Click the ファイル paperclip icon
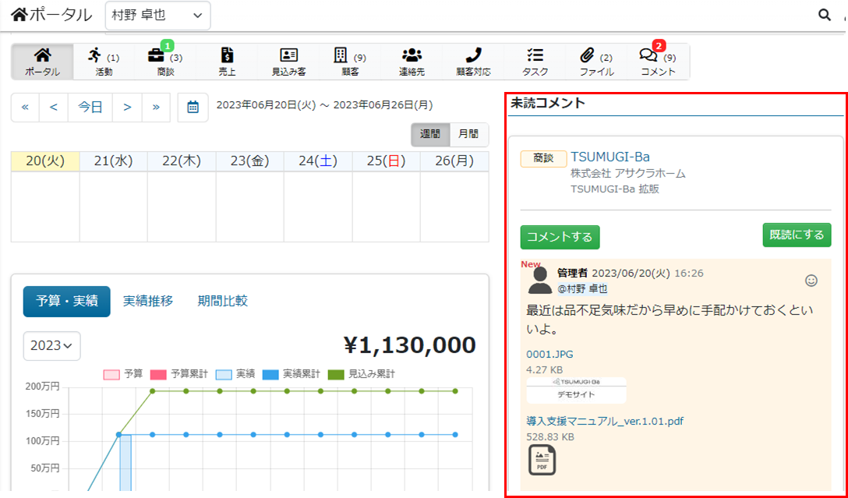Screen dimensions: 848x498 [588, 55]
